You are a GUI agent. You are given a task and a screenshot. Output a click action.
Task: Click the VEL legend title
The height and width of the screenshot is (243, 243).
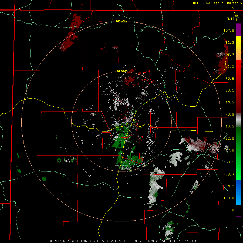click(237, 16)
